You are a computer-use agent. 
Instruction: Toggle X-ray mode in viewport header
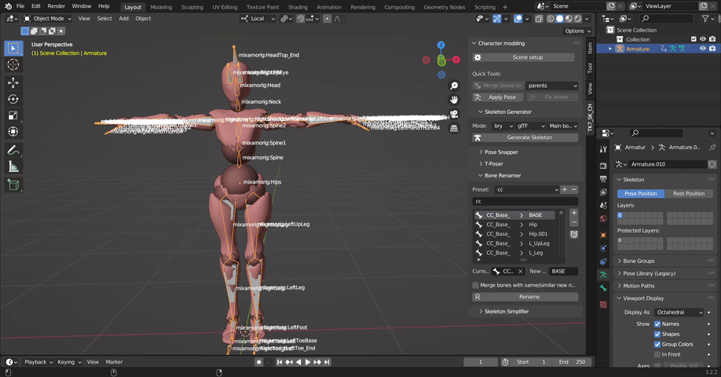point(539,19)
